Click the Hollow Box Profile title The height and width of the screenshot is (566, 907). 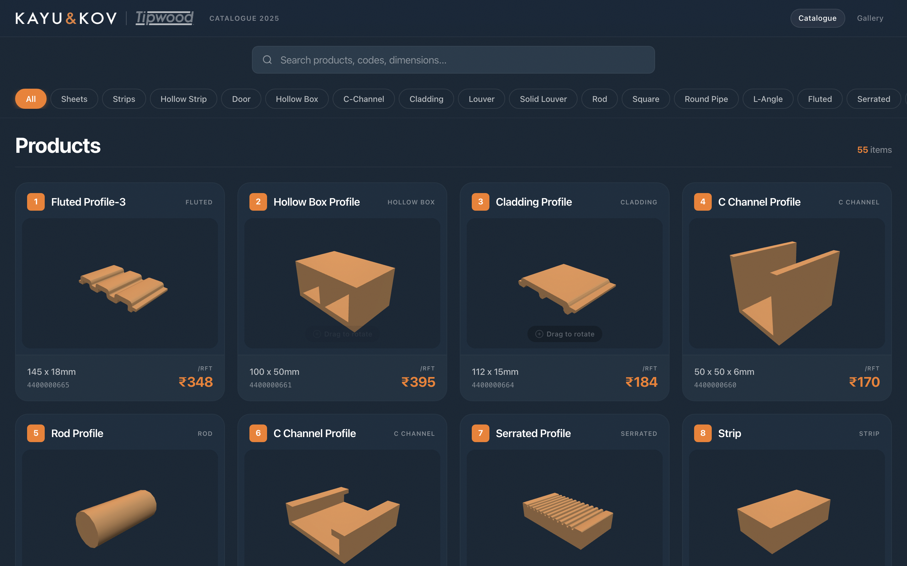pos(317,202)
